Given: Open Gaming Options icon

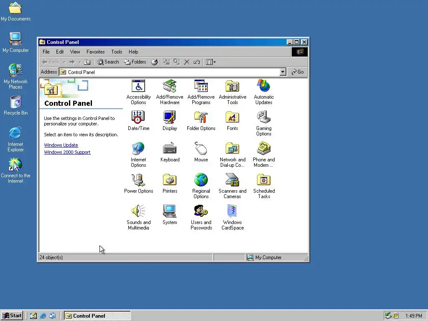Looking at the screenshot, I should pos(264,124).
